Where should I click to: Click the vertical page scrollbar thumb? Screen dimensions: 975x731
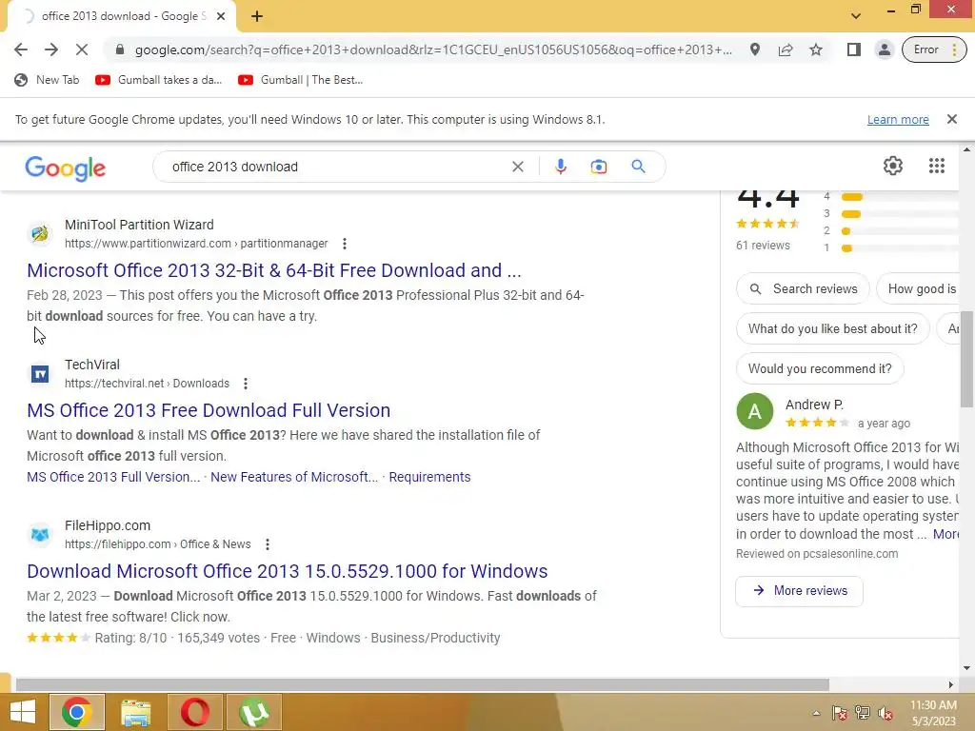[966, 359]
